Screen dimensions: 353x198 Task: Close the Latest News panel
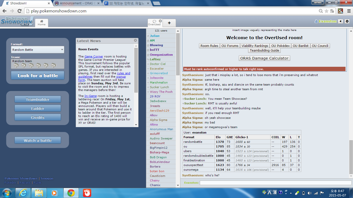point(135,40)
